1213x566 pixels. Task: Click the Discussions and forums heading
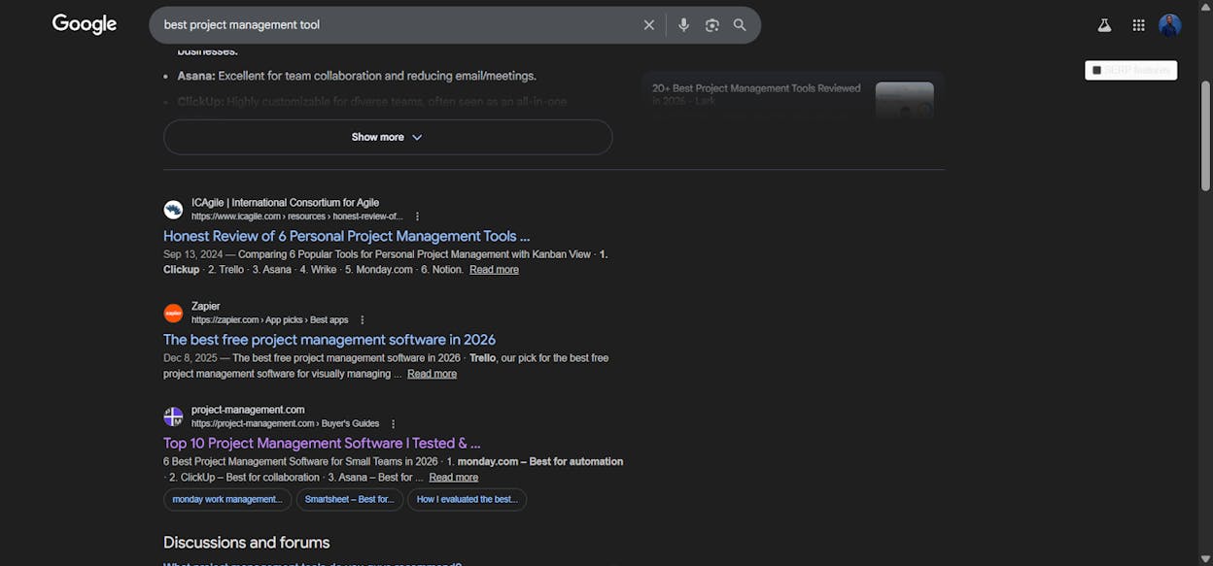pyautogui.click(x=246, y=543)
